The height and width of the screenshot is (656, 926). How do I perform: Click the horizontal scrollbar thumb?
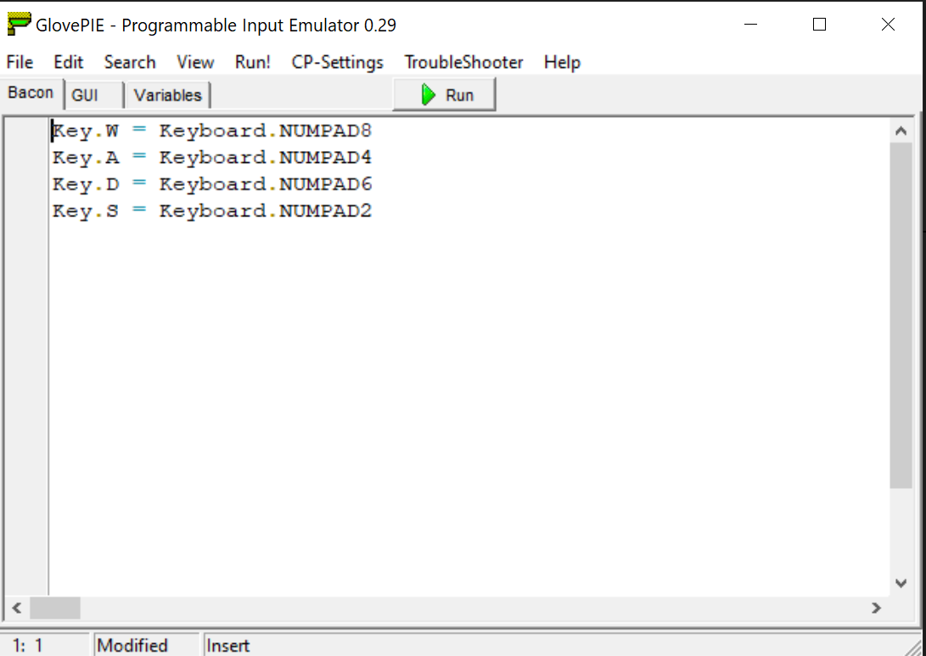55,608
